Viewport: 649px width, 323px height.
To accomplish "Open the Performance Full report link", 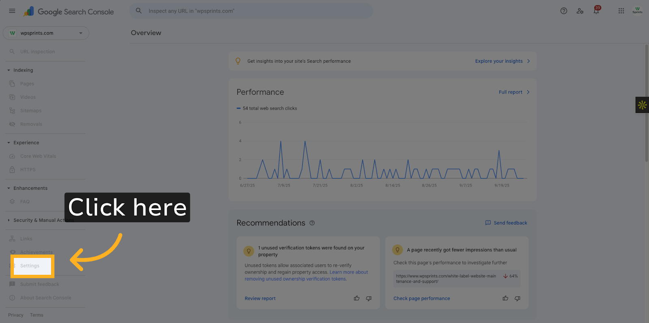I will (x=514, y=92).
